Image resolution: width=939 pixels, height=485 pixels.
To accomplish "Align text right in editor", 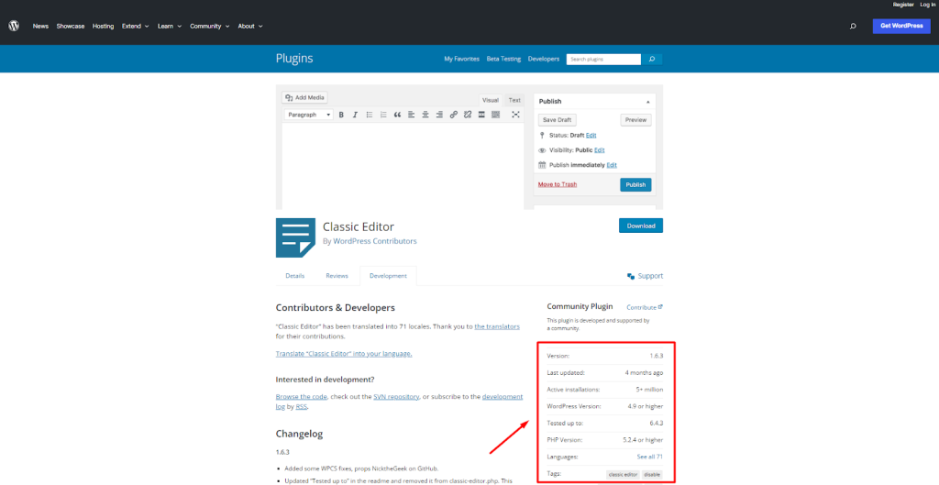I will [x=439, y=115].
